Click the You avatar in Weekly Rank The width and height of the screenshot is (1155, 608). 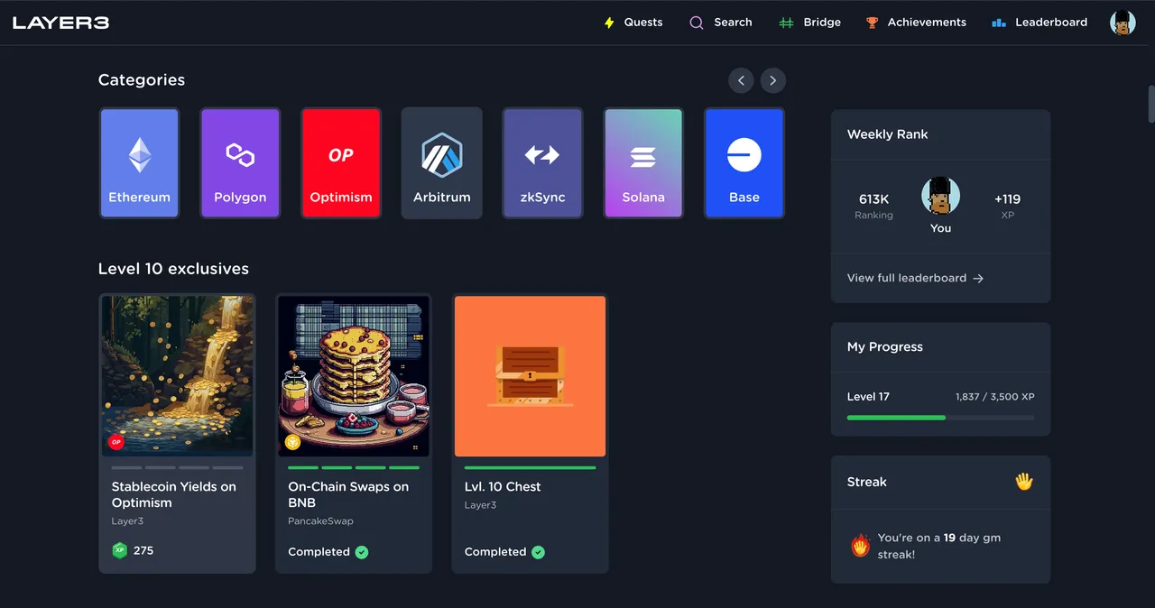pos(940,196)
